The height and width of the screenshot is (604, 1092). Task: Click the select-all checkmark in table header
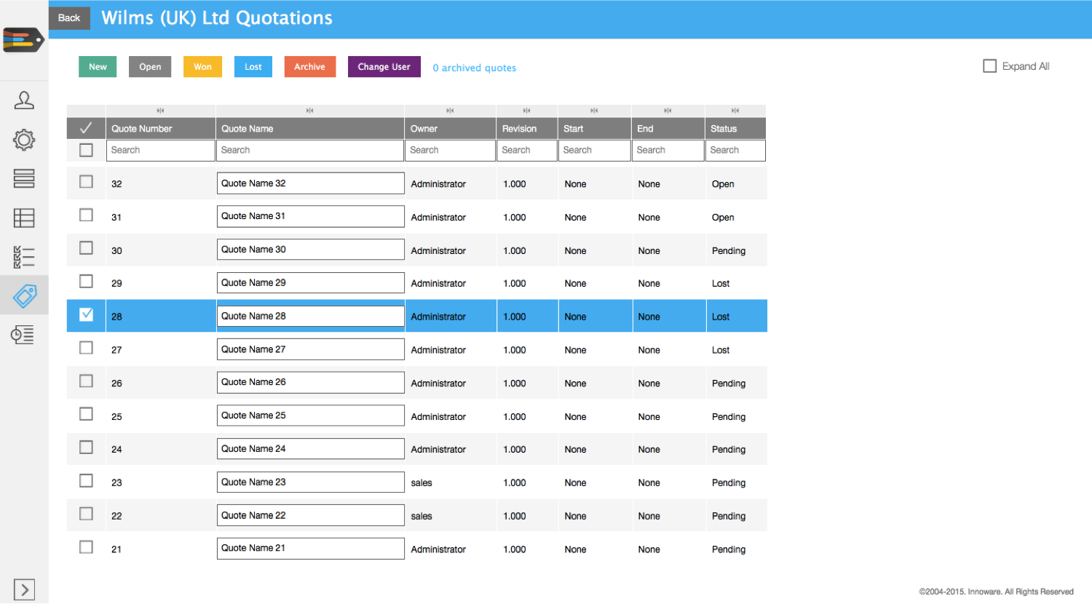[86, 128]
